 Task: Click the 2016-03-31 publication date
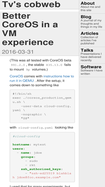(x=18, y=52)
